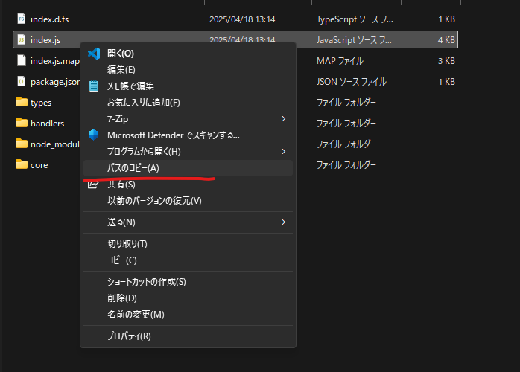Image resolution: width=520 pixels, height=372 pixels.
Task: Select メモ帳で編集 menu entry
Action: [x=188, y=86]
